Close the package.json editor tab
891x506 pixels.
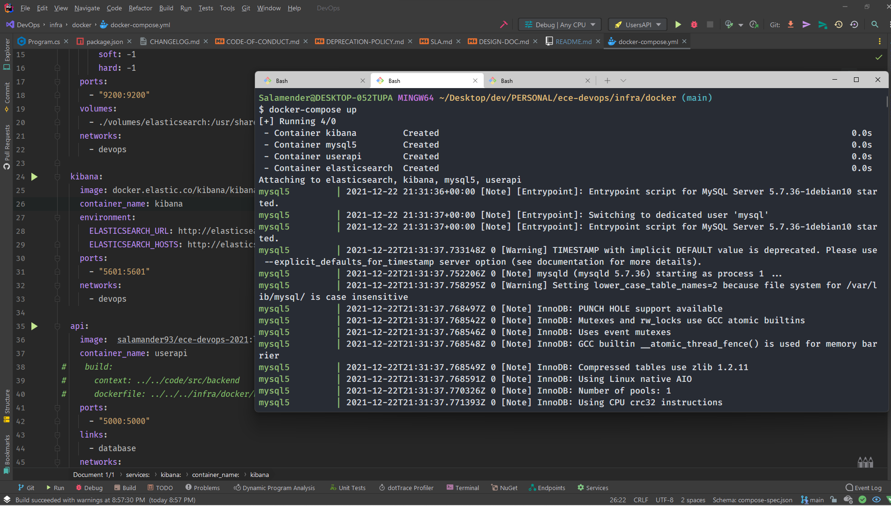[129, 41]
